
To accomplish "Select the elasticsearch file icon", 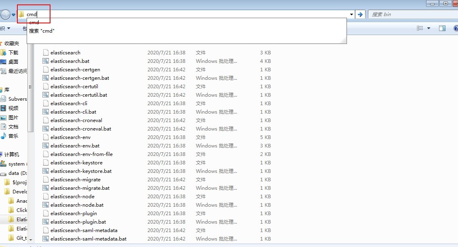I will coord(46,52).
